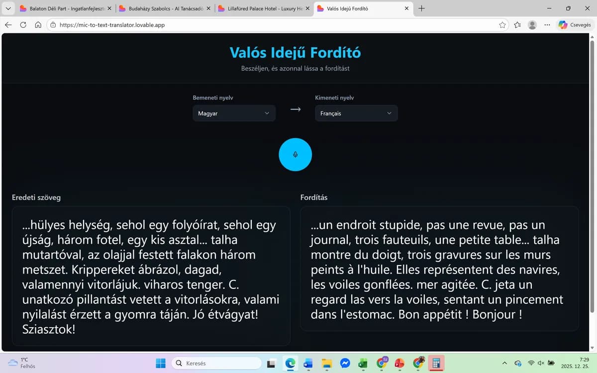Expand the Bemeneti nyelv dropdown showing Magyar
This screenshot has height=373, width=597.
click(234, 113)
